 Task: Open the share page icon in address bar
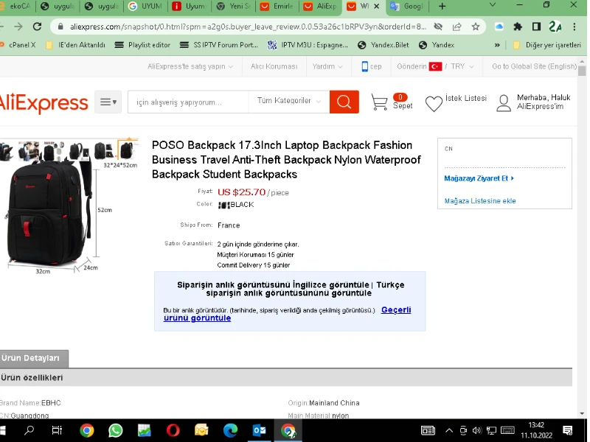click(457, 27)
